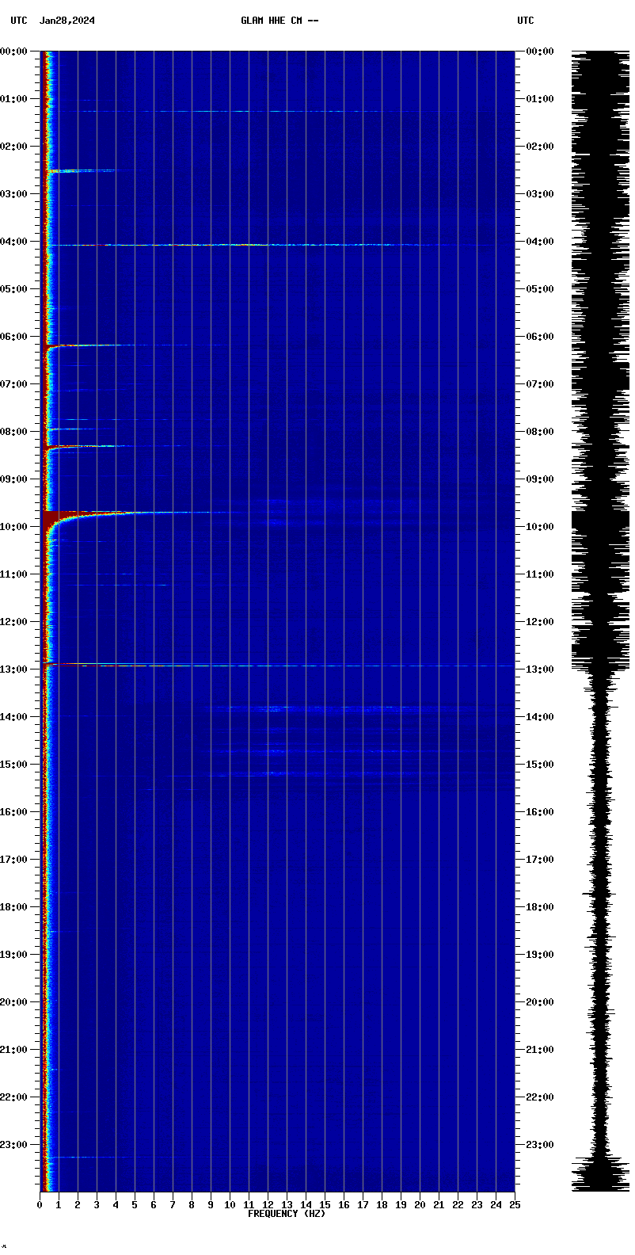Image resolution: width=635 pixels, height=1255 pixels.
Task: Click the 00:00 label on left time axis
Action: click(15, 51)
